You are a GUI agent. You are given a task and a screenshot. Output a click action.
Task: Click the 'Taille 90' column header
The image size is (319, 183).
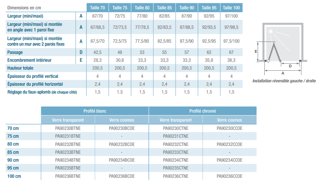click(x=187, y=8)
